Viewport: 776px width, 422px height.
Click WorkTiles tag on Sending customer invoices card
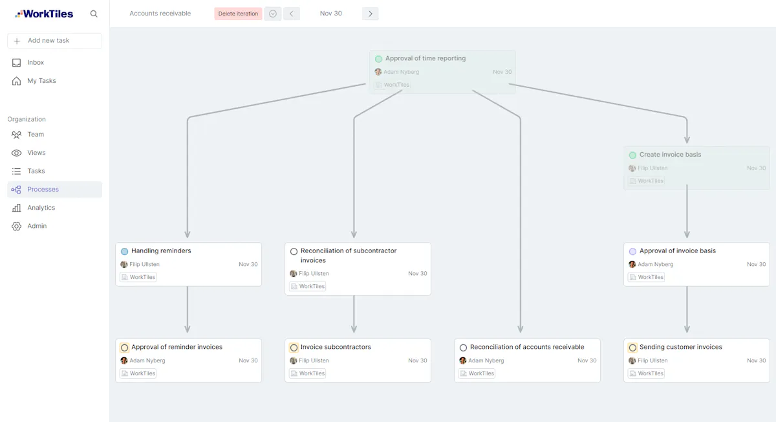pyautogui.click(x=647, y=373)
